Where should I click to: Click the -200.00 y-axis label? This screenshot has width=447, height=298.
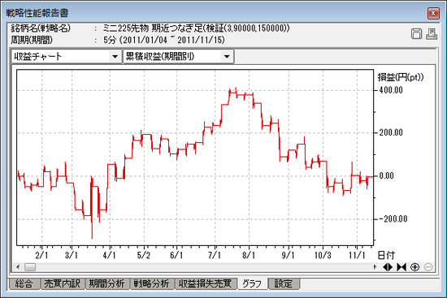(393, 218)
